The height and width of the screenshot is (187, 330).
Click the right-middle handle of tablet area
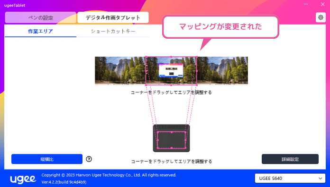(x=185, y=140)
